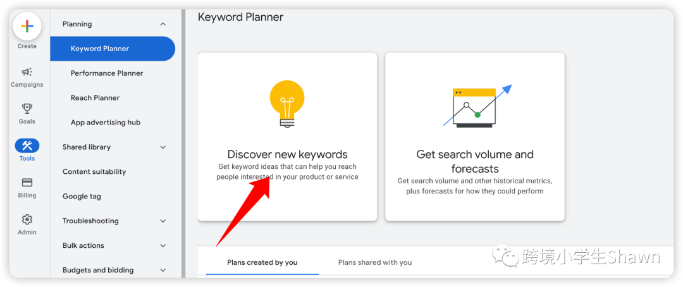Image resolution: width=683 pixels, height=287 pixels.
Task: Open Goals via the trophy icon
Action: point(27,109)
